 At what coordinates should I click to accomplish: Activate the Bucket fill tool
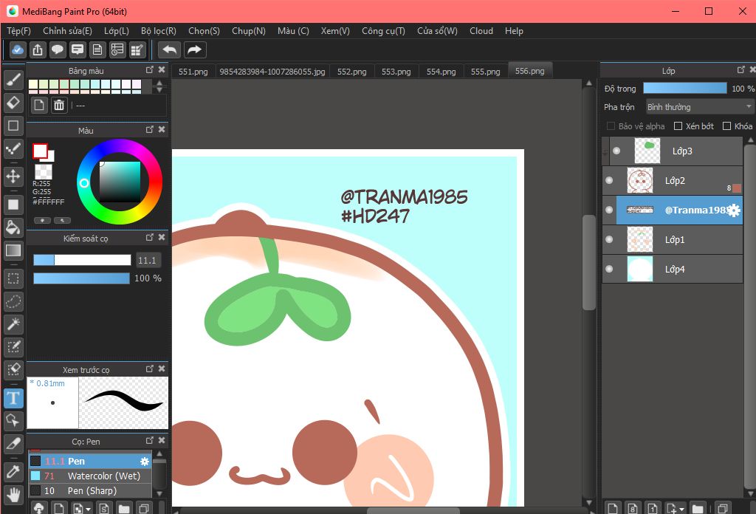click(x=13, y=227)
